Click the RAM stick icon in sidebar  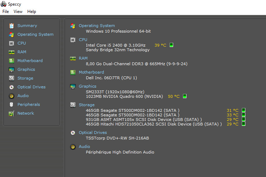[12, 52]
